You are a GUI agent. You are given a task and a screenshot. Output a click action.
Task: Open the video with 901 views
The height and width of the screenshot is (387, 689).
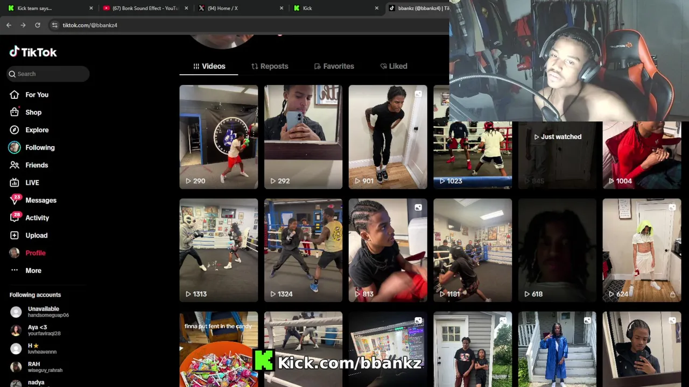point(388,137)
